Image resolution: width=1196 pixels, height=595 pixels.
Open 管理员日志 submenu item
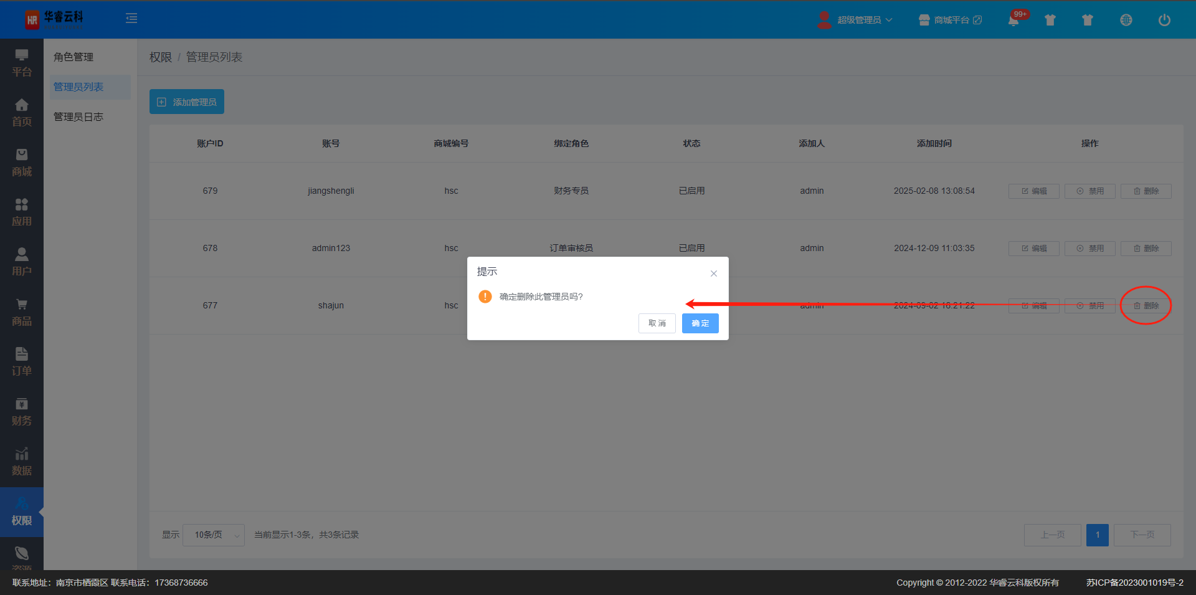(x=78, y=117)
